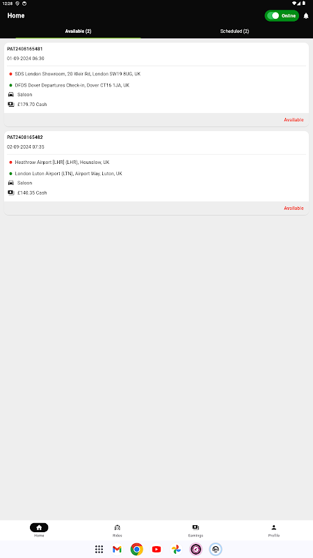The height and width of the screenshot is (558, 313).
Task: Open the notifications bell icon
Action: pyautogui.click(x=305, y=16)
